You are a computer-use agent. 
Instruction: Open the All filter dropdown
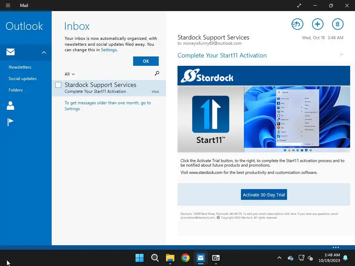click(69, 74)
